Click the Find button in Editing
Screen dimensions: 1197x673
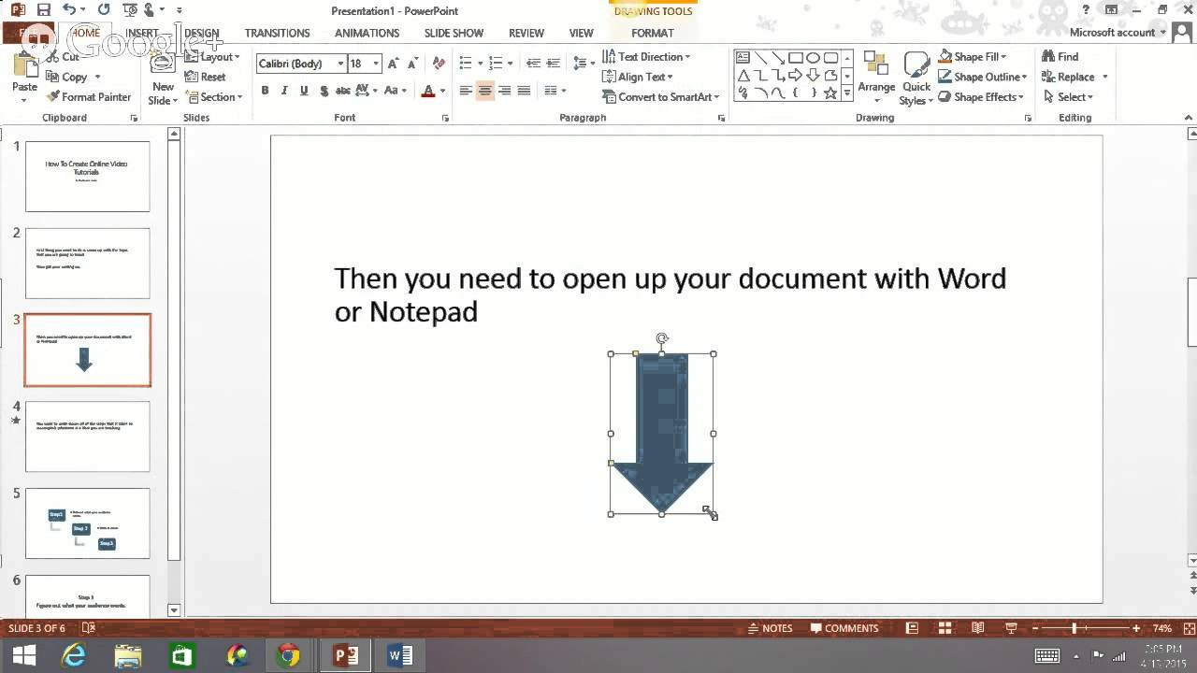(x=1060, y=57)
